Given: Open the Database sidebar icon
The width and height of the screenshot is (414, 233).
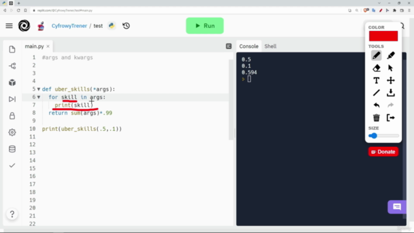Looking at the screenshot, I should [12, 149].
